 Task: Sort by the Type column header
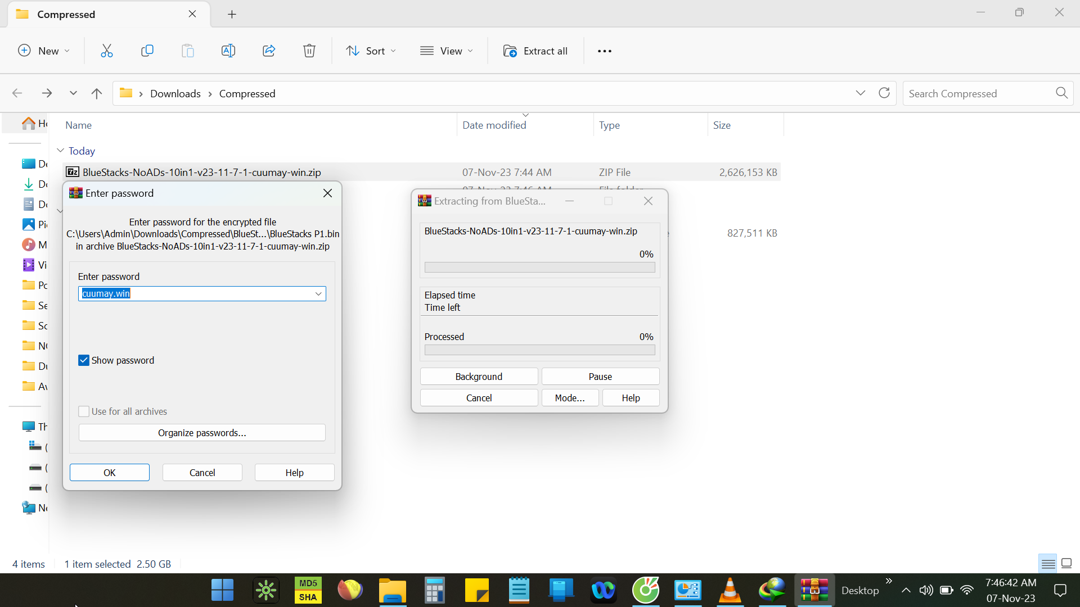click(x=609, y=125)
